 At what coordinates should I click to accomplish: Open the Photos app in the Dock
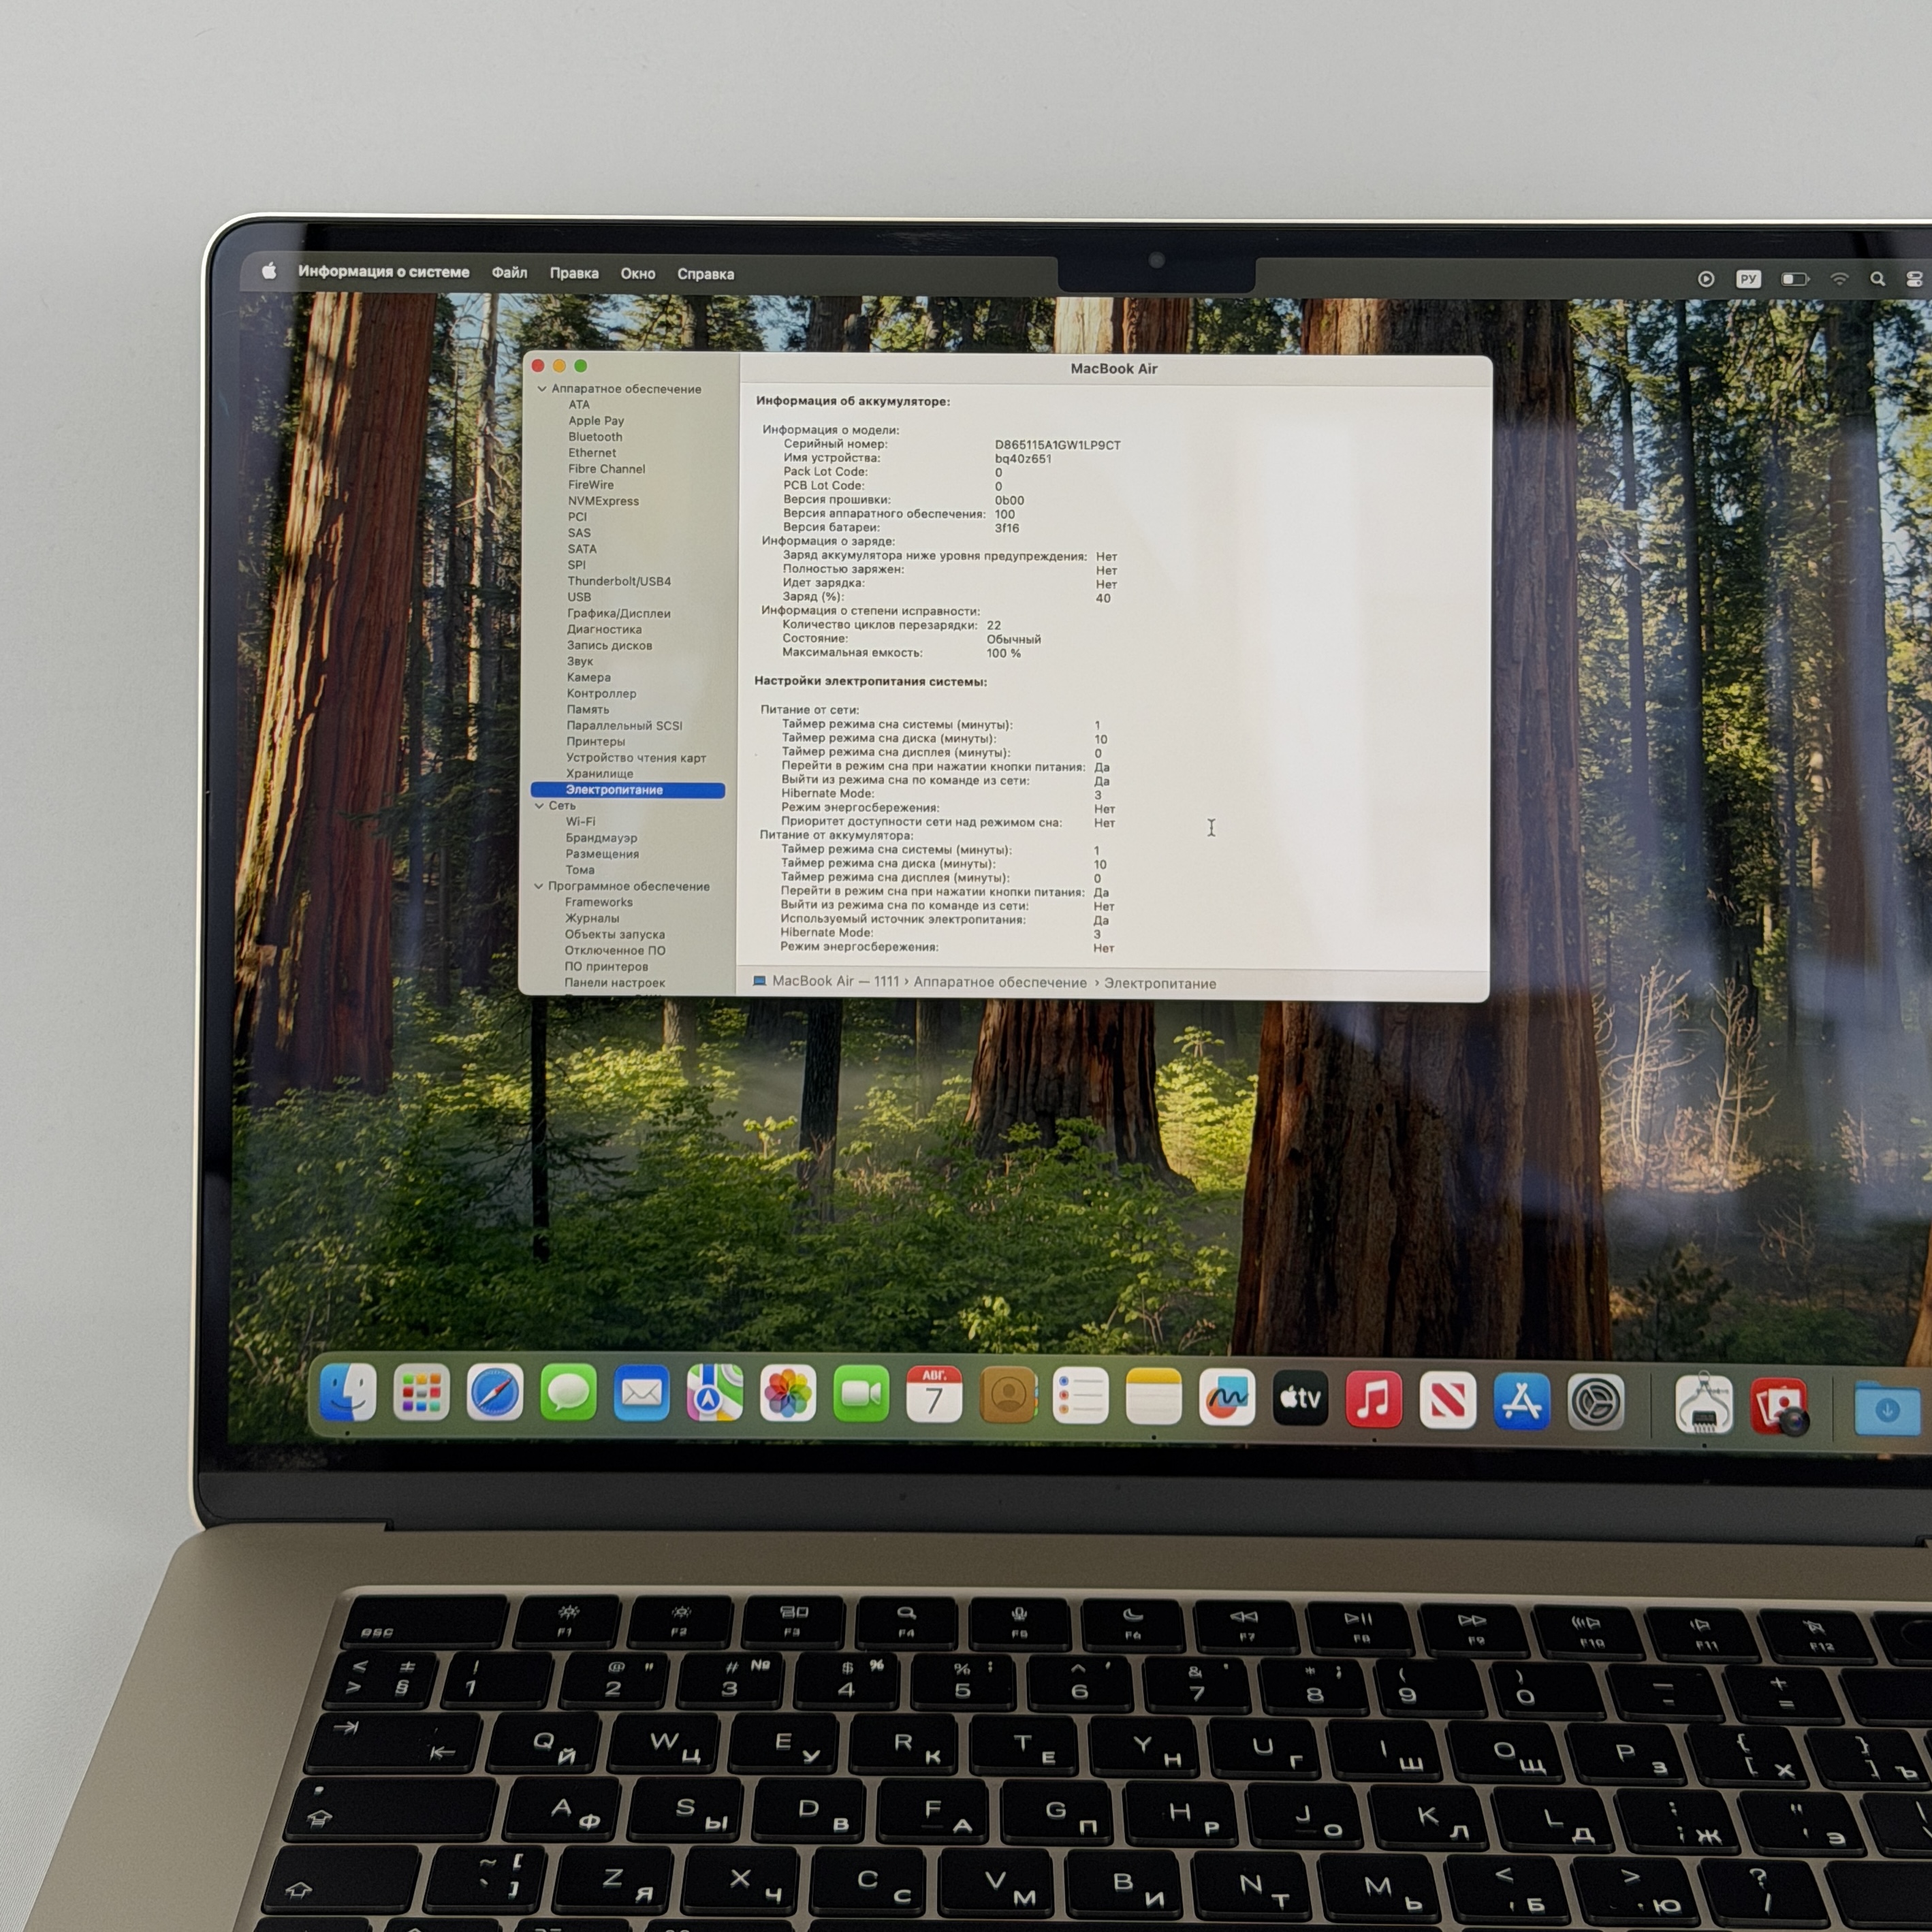788,1395
